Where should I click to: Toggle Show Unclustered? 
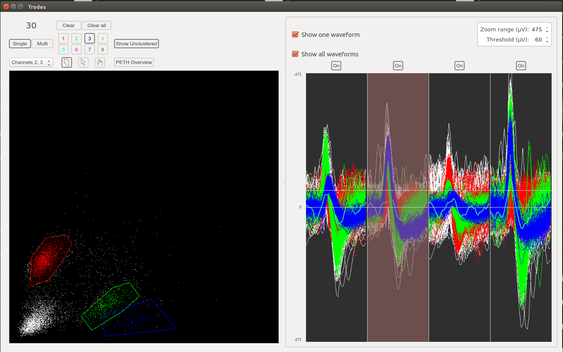[x=137, y=44]
